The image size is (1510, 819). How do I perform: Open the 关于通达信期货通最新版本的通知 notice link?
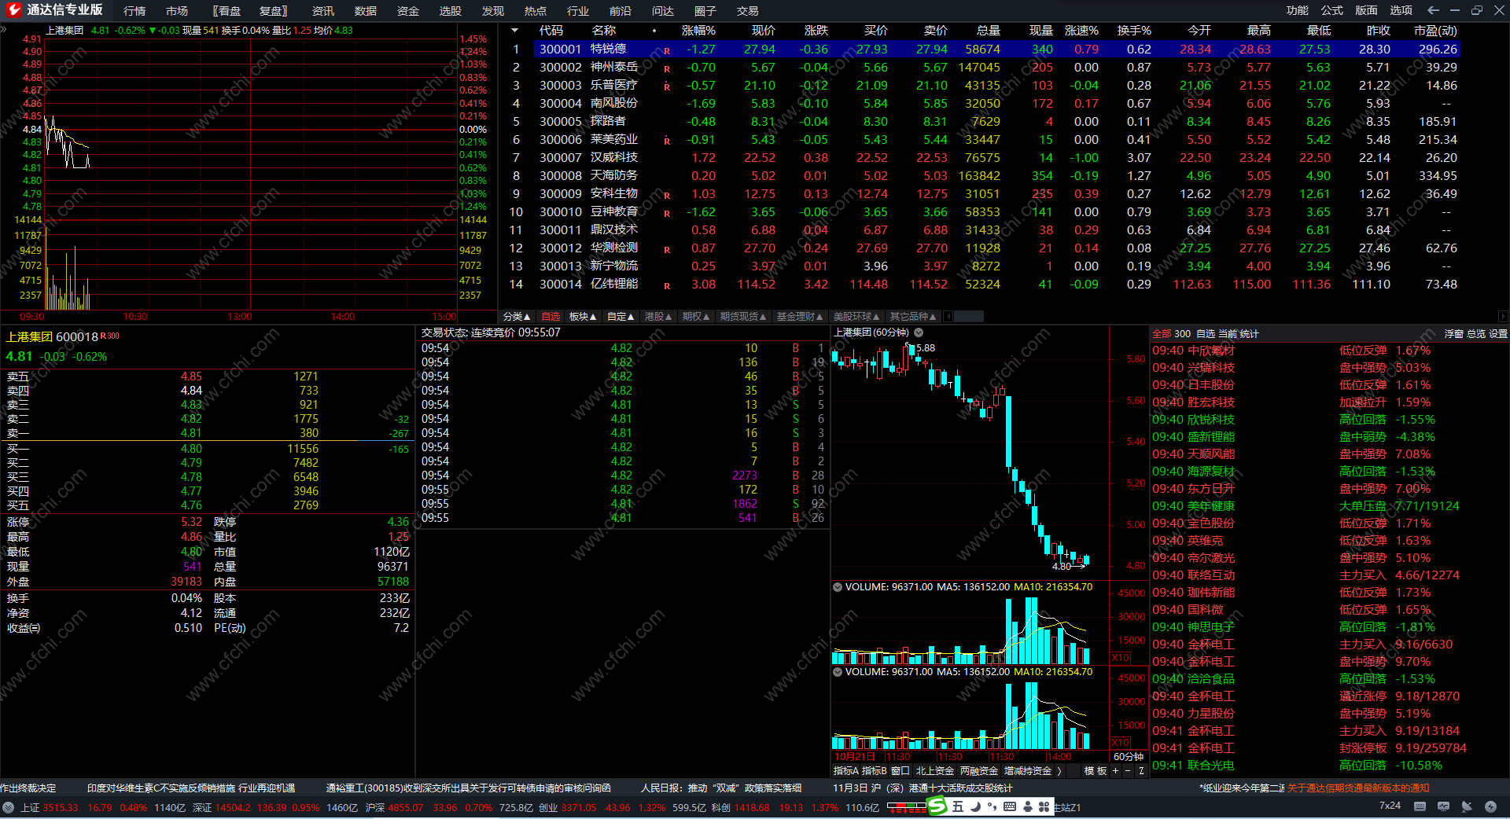(x=1358, y=788)
